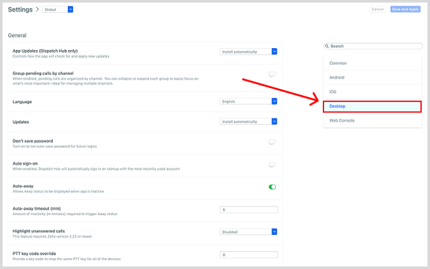This screenshot has height=269, width=430.
Task: Disable the Auto-away toggle
Action: tap(272, 187)
